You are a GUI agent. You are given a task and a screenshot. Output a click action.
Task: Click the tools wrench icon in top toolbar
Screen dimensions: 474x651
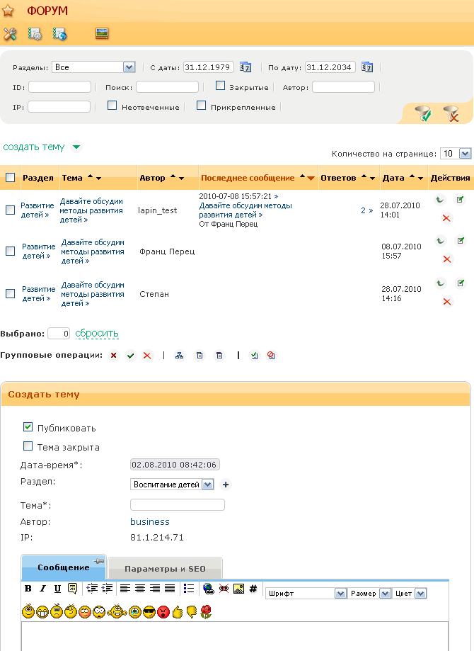point(10,33)
